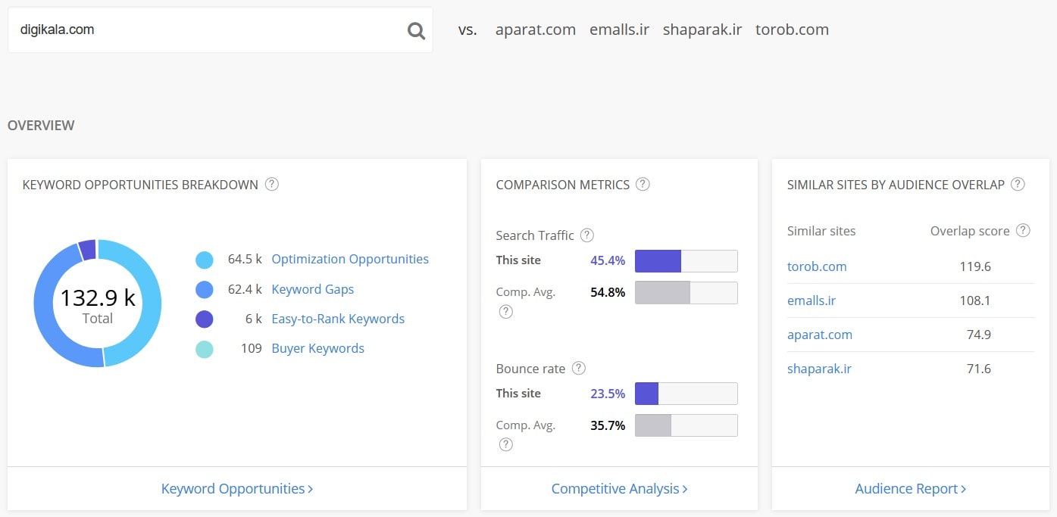Click help icon under Bounce rate Comp. Avg.
Screen dimensions: 1057x517
pos(505,444)
